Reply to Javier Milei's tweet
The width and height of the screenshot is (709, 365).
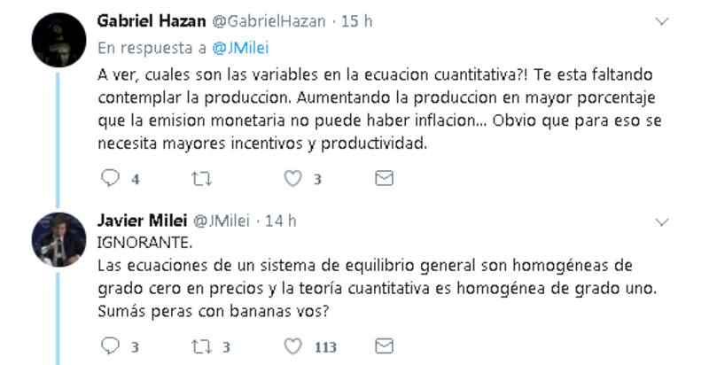coord(110,346)
